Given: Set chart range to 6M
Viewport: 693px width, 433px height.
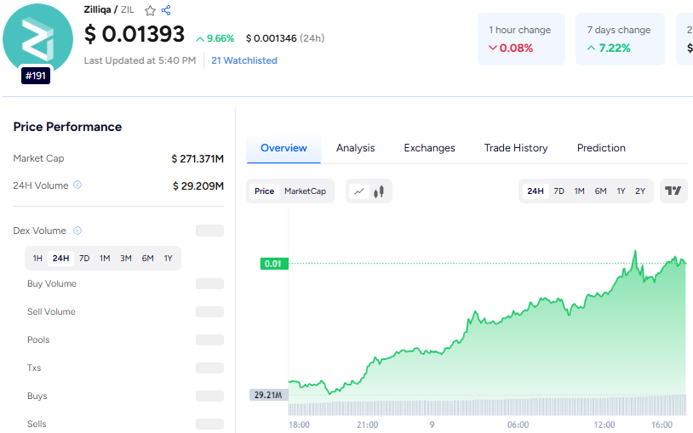Looking at the screenshot, I should (x=601, y=191).
